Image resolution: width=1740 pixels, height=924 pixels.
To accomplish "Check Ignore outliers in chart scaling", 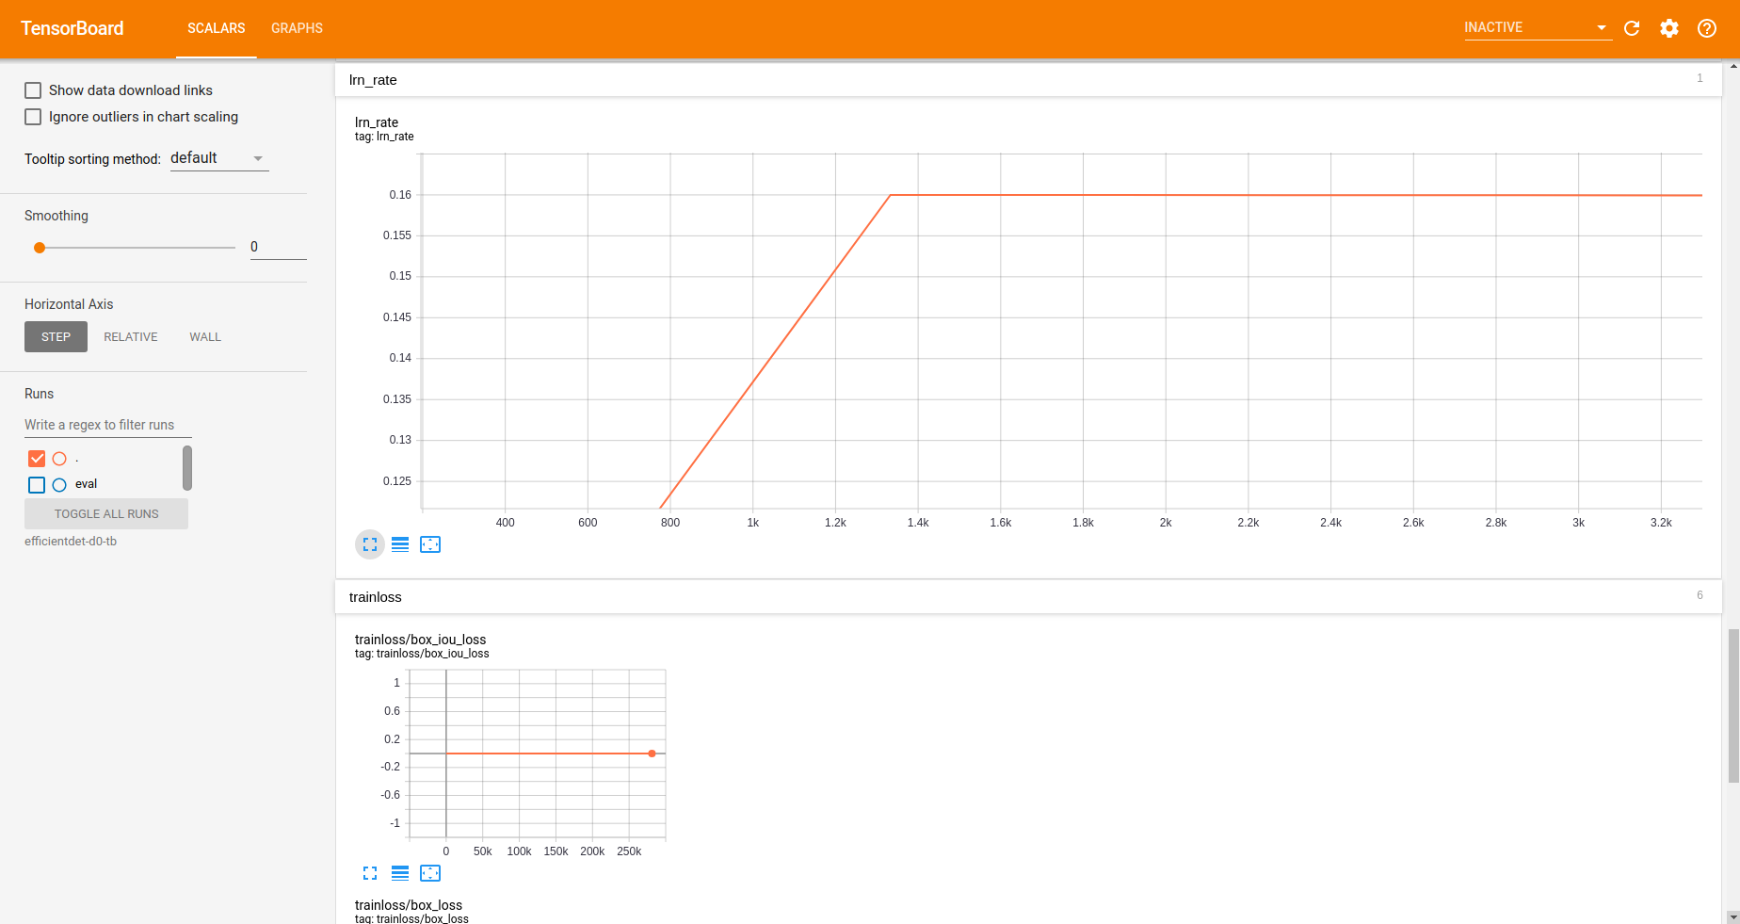I will 33,116.
